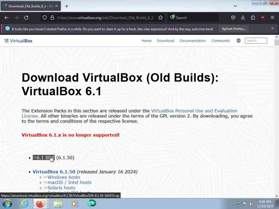Open the media player taskbar icon
Image resolution: width=279 pixels, height=209 pixels.
(x=74, y=204)
